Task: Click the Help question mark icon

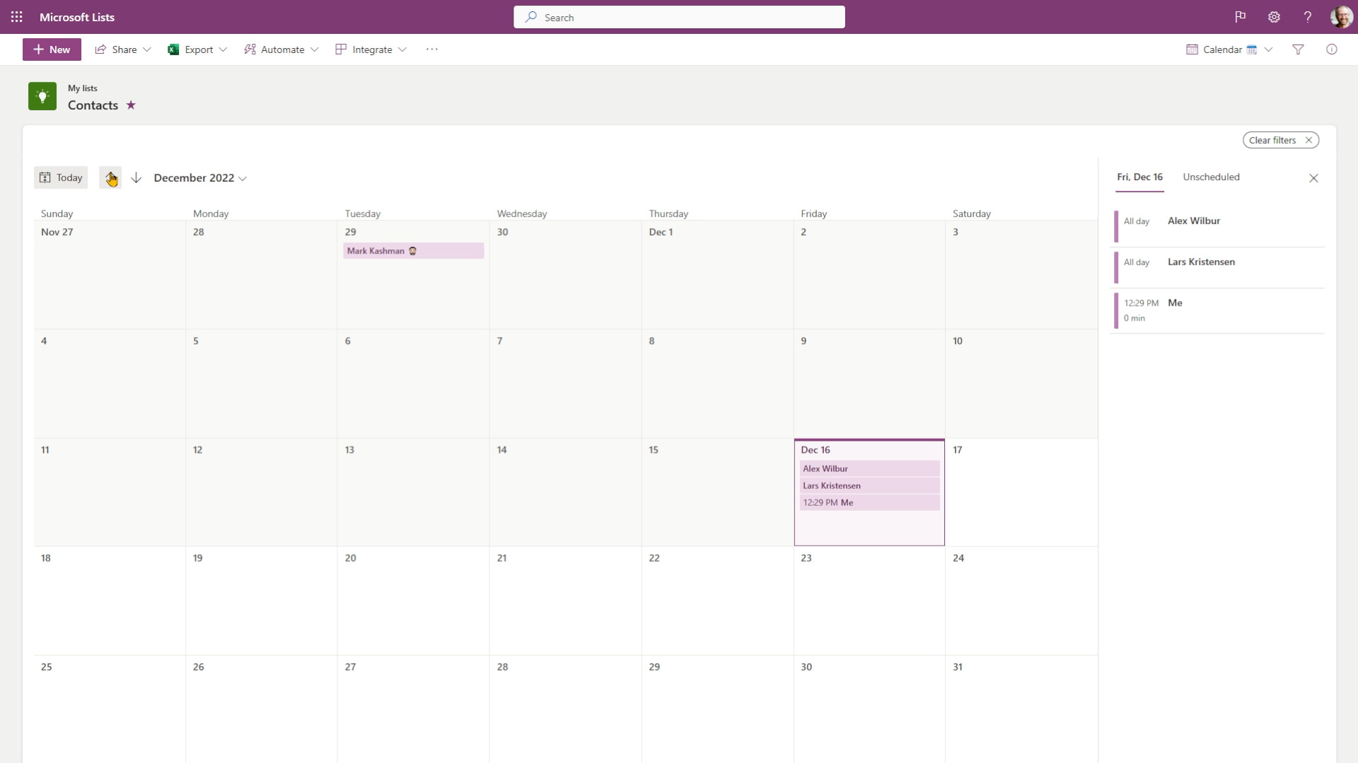Action: 1308,17
